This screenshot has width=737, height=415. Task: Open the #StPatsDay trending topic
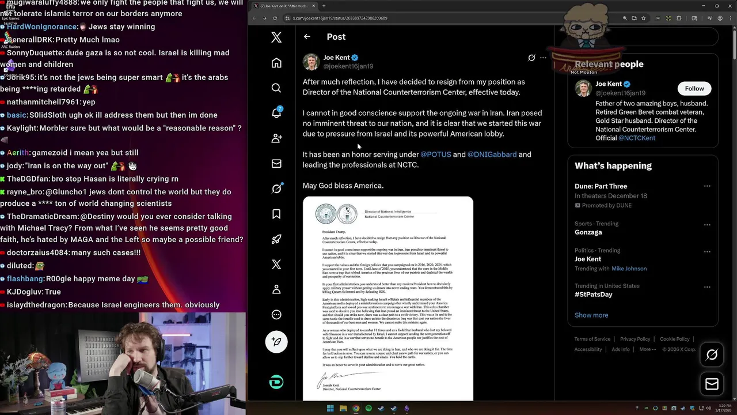594,295
